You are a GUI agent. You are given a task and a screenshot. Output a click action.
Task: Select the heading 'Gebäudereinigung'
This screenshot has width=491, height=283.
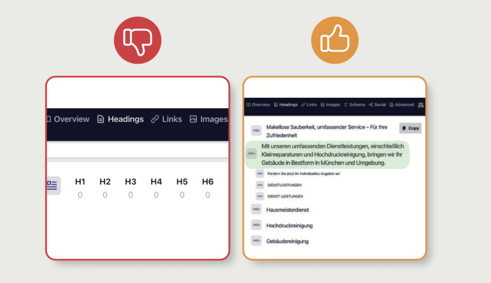pos(287,241)
